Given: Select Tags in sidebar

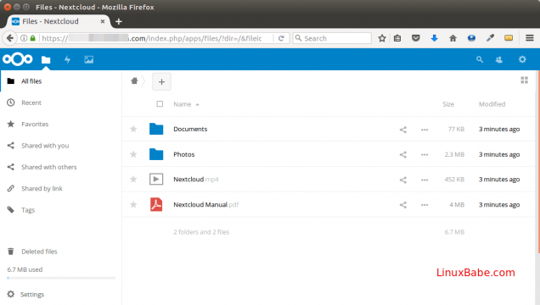Looking at the screenshot, I should click(x=61, y=210).
